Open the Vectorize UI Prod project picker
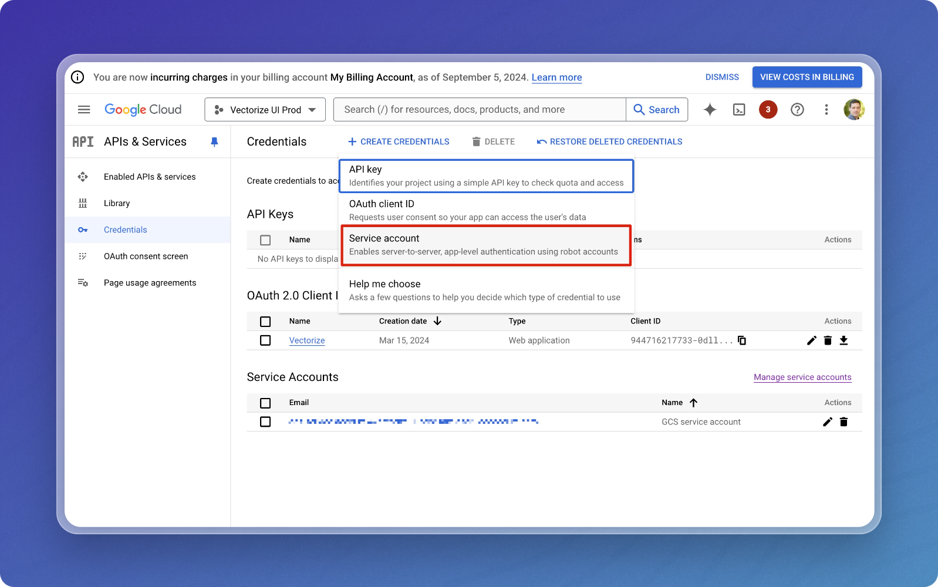 click(265, 110)
